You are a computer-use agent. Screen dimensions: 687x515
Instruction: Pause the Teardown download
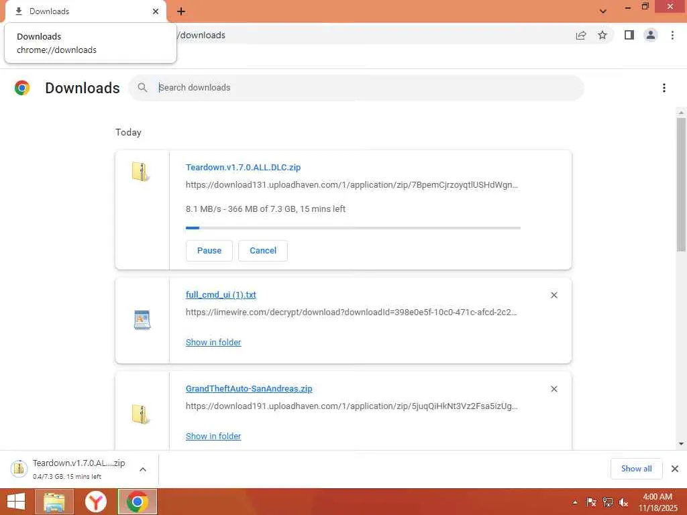(x=209, y=251)
